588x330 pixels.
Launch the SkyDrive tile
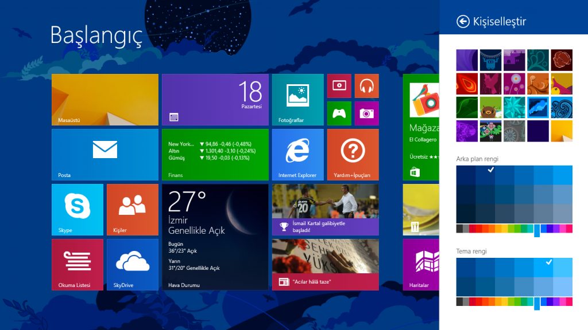[133, 265]
